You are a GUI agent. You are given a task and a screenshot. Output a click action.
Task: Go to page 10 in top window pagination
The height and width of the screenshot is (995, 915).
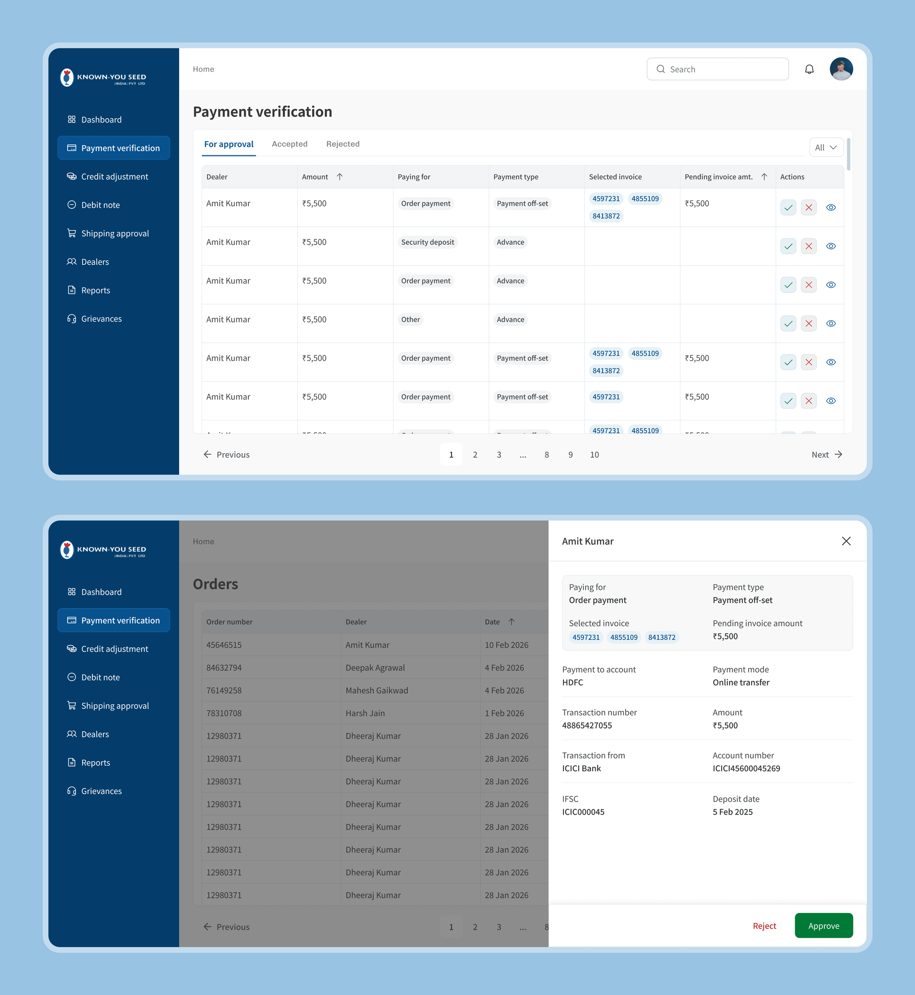pos(594,454)
